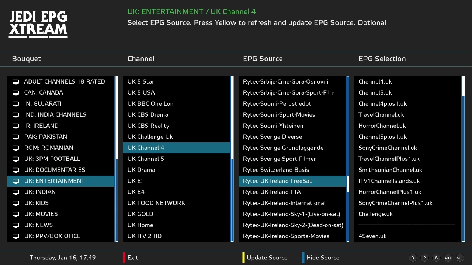472x265 pixels.
Task: Click the round 0 key icon
Action: (413, 258)
